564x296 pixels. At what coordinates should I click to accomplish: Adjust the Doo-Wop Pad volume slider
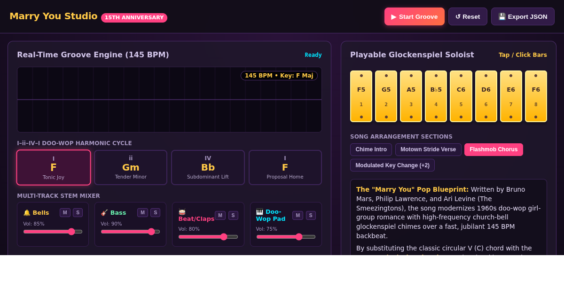click(x=286, y=237)
